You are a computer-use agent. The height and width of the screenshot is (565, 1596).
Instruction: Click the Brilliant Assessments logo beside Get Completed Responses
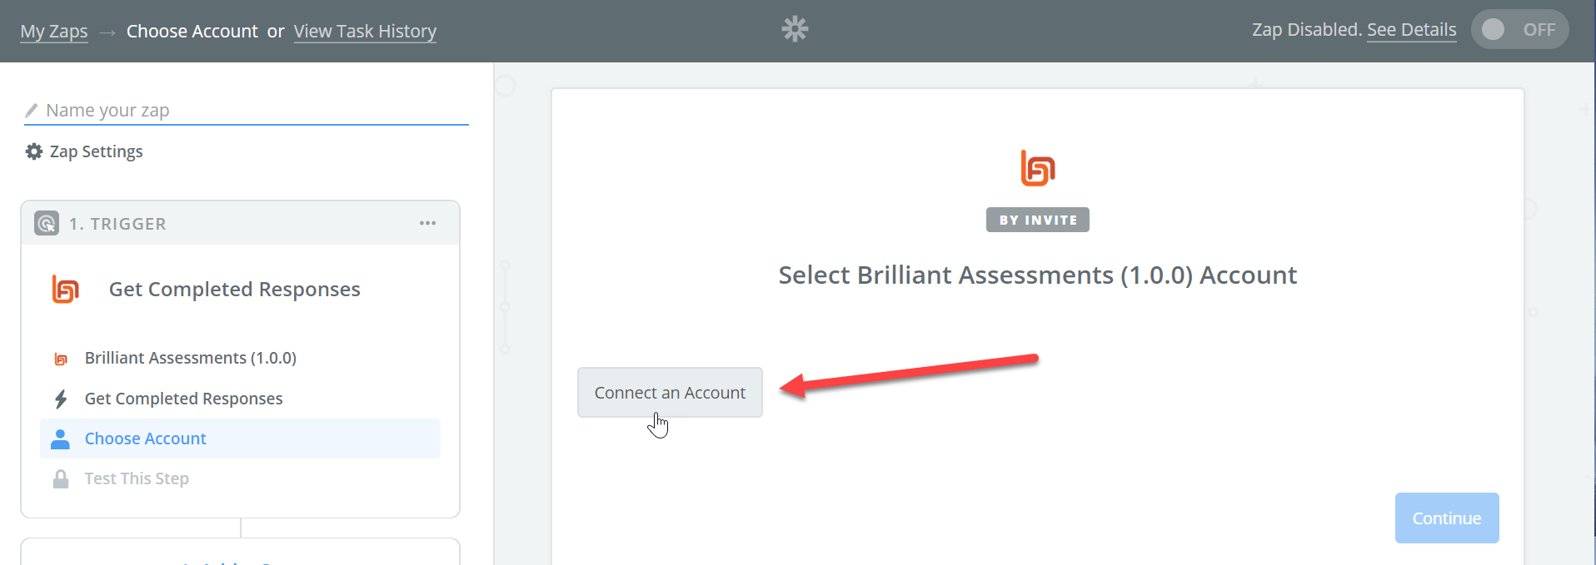click(x=66, y=290)
